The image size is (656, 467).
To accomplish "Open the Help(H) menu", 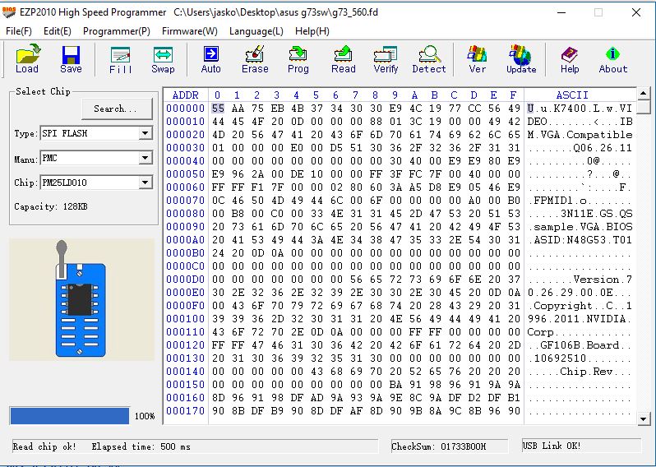I will coord(312,31).
